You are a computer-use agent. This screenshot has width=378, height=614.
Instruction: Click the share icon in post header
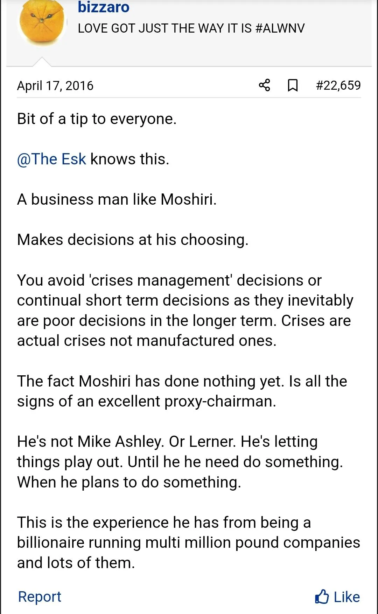(265, 85)
